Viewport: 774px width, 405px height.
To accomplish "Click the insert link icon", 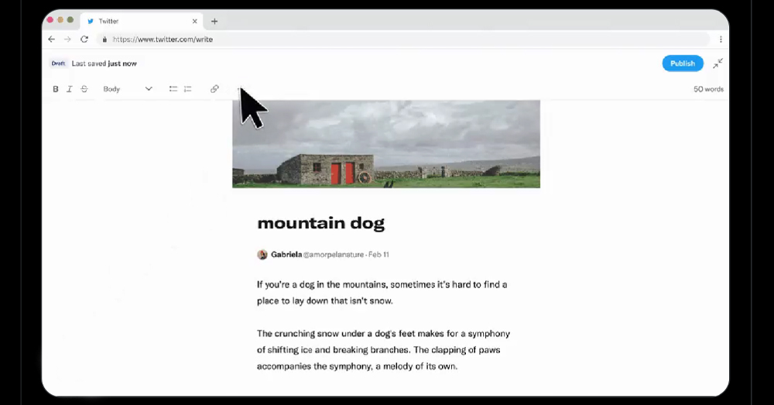I will (x=214, y=89).
